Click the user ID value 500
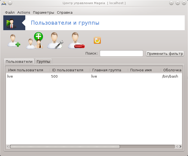This screenshot has width=188, height=156. pyautogui.click(x=54, y=76)
